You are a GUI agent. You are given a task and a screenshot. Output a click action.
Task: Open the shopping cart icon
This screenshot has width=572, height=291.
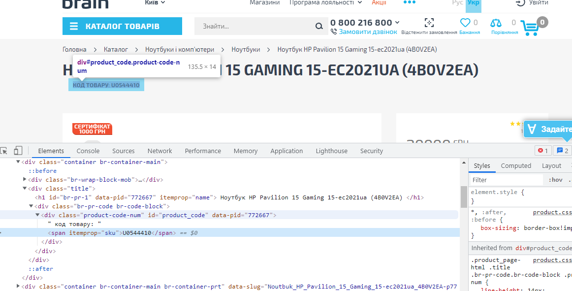(530, 28)
